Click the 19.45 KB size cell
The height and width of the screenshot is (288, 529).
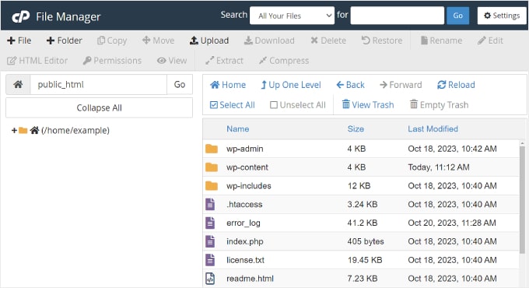[x=365, y=260]
